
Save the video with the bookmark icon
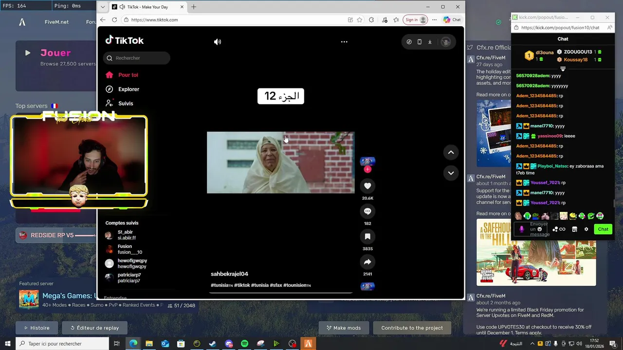[367, 237]
